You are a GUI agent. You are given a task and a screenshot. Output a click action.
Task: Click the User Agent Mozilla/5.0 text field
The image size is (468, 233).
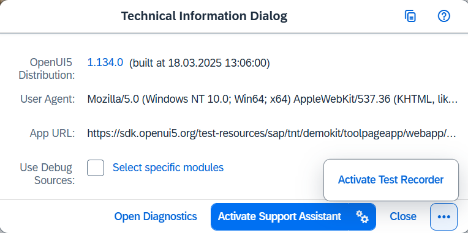pos(272,99)
